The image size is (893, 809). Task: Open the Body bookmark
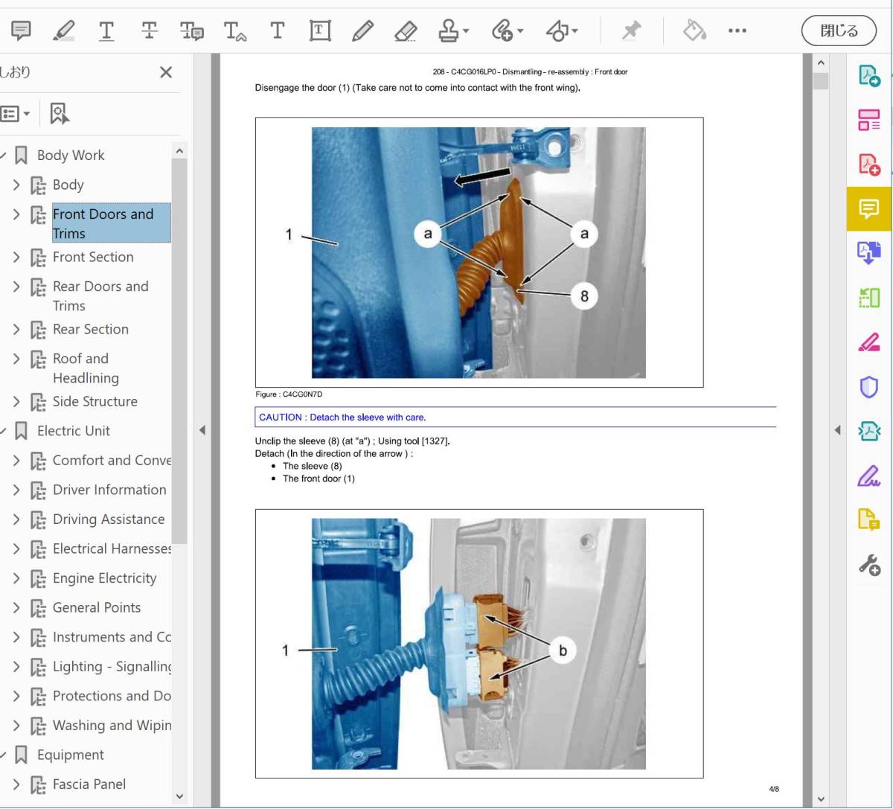point(68,185)
